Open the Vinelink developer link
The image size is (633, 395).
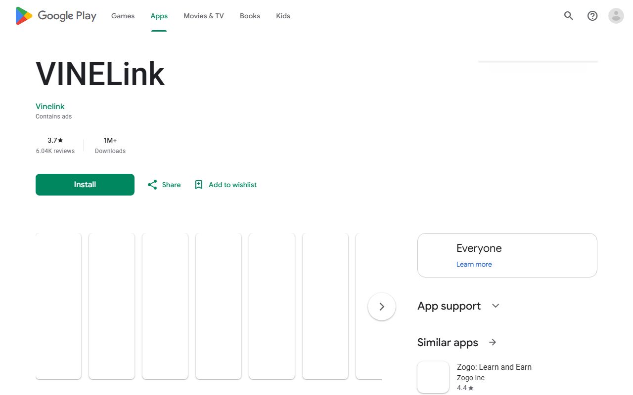point(50,106)
